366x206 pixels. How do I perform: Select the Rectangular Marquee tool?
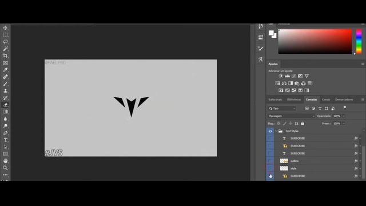coord(5,35)
